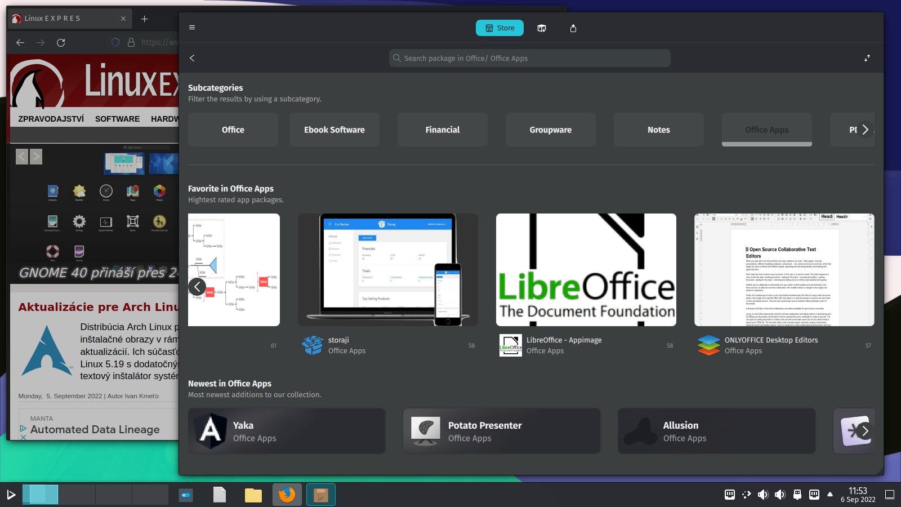Open the installed packages view icon beside the Store tab
901x507 pixels.
[x=542, y=28]
